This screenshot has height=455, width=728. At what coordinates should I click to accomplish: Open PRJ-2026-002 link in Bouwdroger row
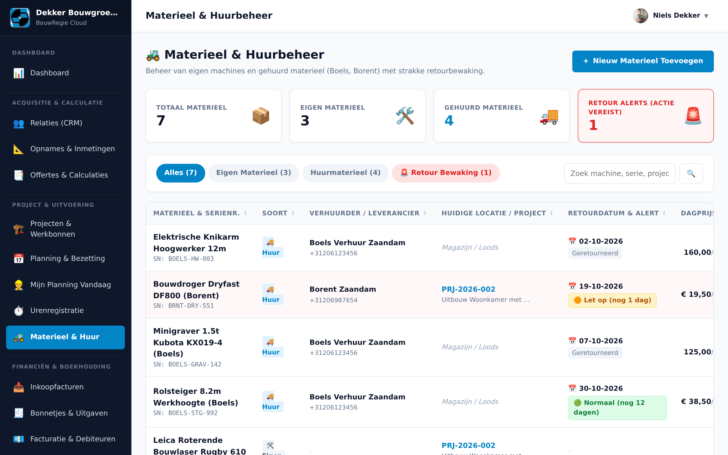(x=468, y=289)
